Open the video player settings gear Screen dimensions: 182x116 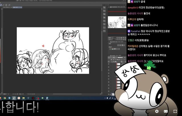[x=157, y=111]
